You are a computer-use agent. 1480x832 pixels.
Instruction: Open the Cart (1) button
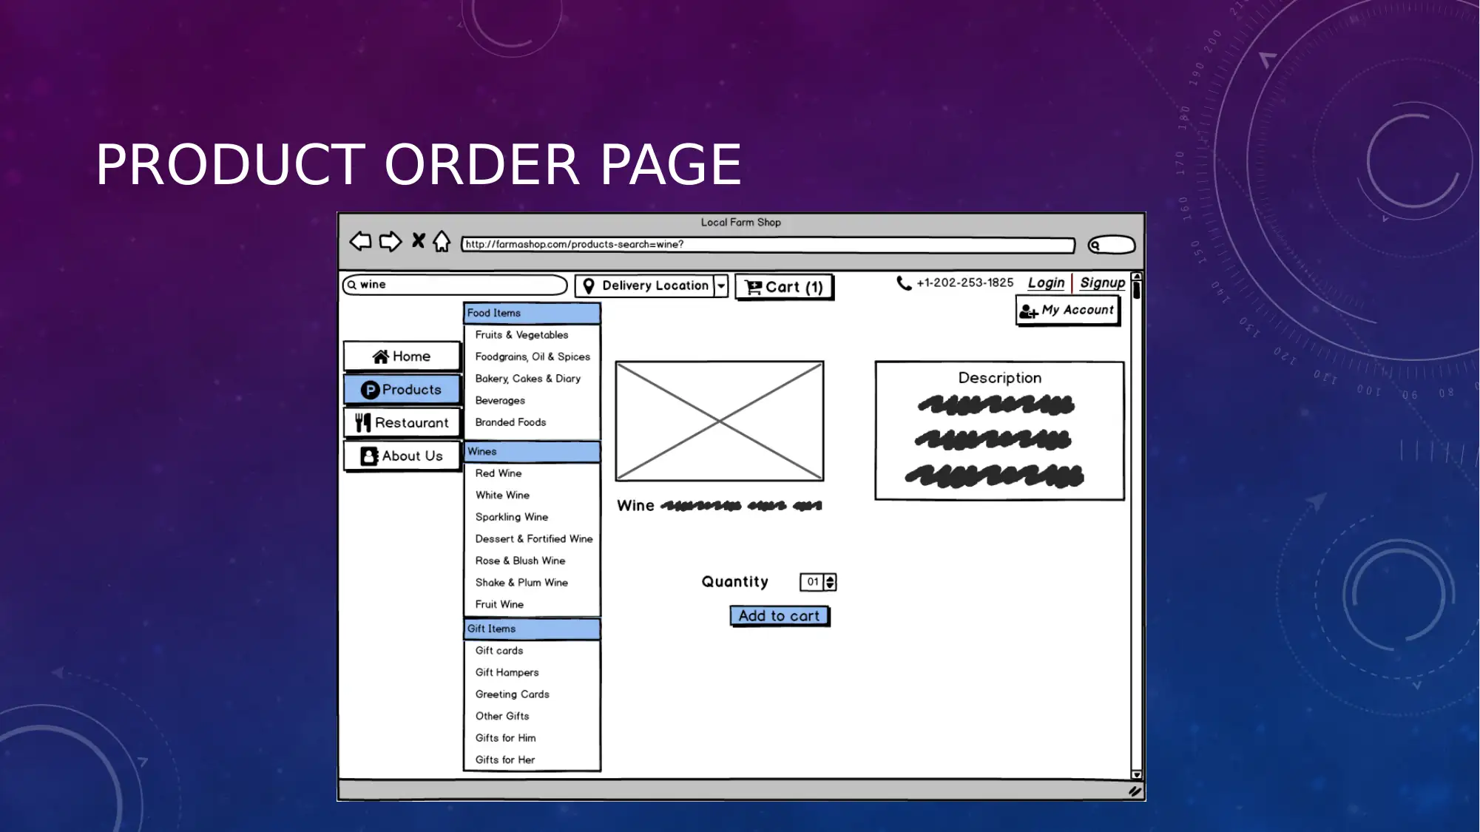point(785,287)
